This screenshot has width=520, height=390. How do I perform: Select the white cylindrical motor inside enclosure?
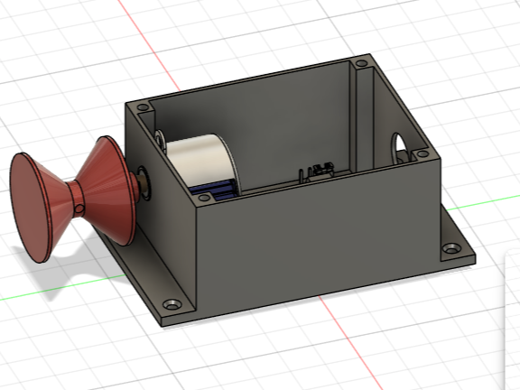(x=203, y=161)
